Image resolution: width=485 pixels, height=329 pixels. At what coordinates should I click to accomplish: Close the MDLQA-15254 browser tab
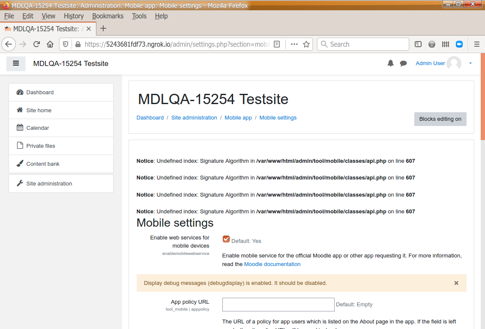pyautogui.click(x=89, y=29)
